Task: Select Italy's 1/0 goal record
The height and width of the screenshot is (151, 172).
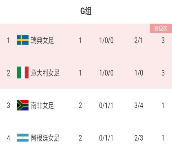Action: click(139, 73)
